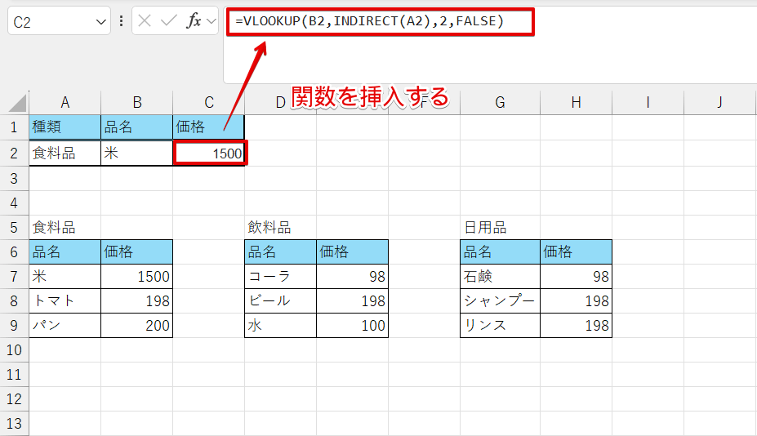Click cell A1 containing 種類

coord(65,127)
